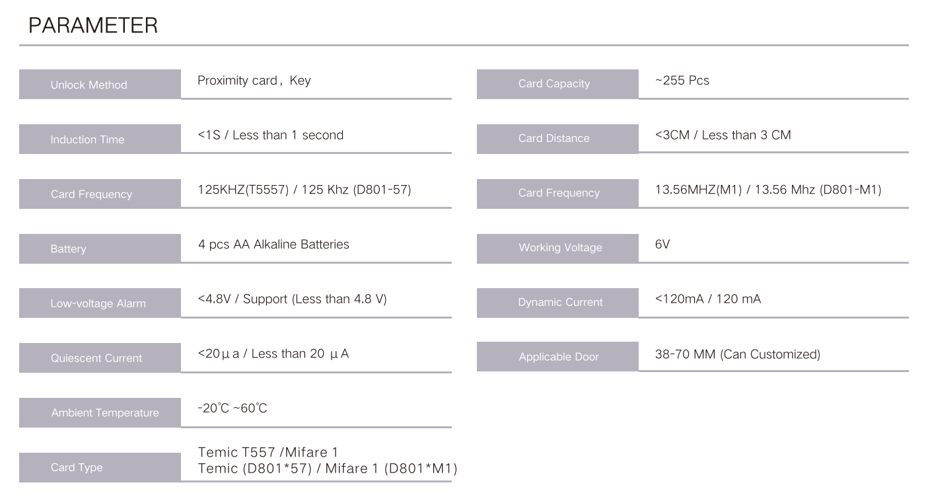Image resolution: width=930 pixels, height=497 pixels.
Task: Click the Card Capacity label
Action: pyautogui.click(x=554, y=84)
